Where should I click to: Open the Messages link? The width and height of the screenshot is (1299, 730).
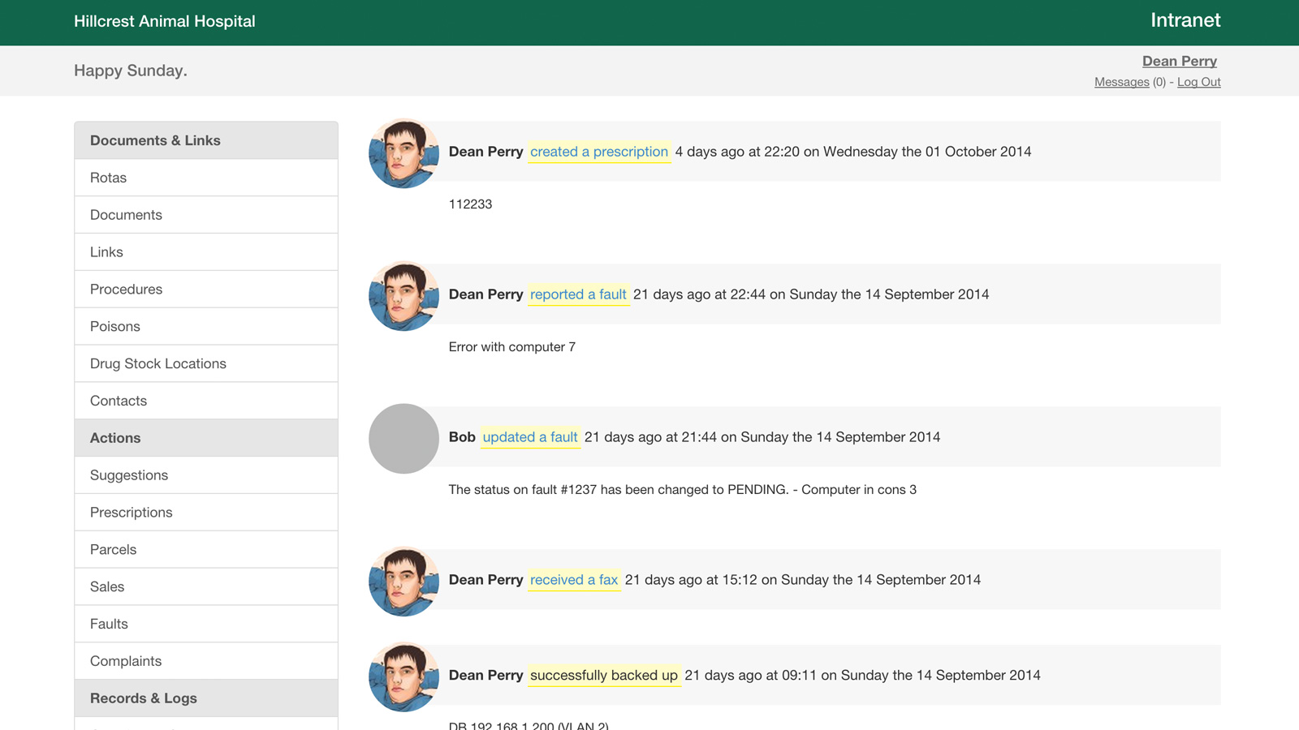pos(1121,82)
